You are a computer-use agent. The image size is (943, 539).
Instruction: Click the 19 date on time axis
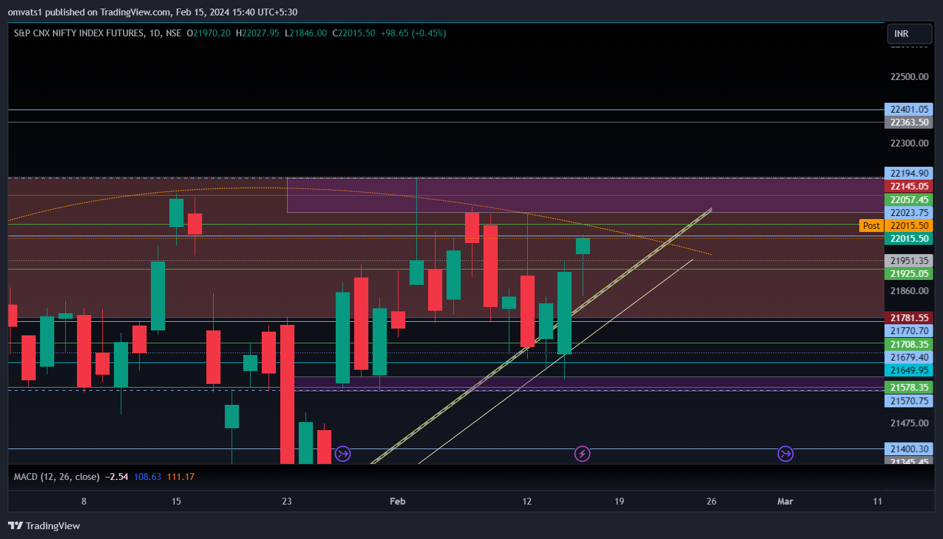tap(619, 501)
